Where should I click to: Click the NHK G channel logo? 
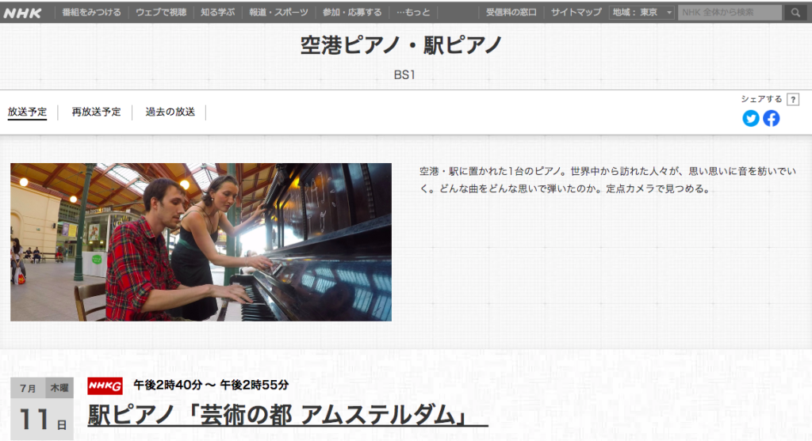pyautogui.click(x=105, y=385)
